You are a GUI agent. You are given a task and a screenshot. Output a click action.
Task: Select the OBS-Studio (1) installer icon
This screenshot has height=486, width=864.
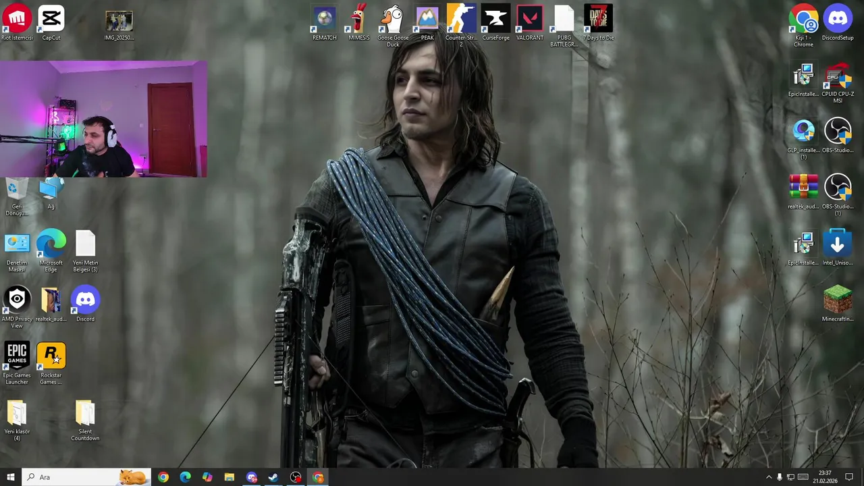pos(838,195)
